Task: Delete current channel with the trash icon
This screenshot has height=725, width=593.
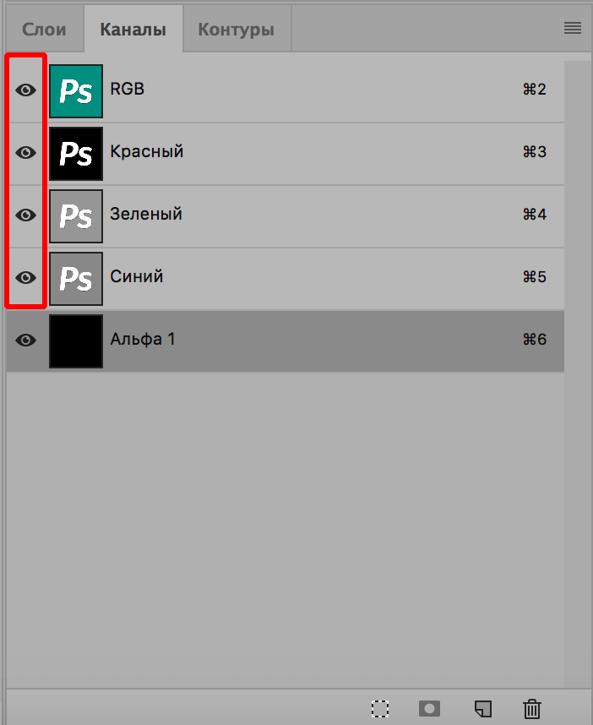Action: (532, 709)
